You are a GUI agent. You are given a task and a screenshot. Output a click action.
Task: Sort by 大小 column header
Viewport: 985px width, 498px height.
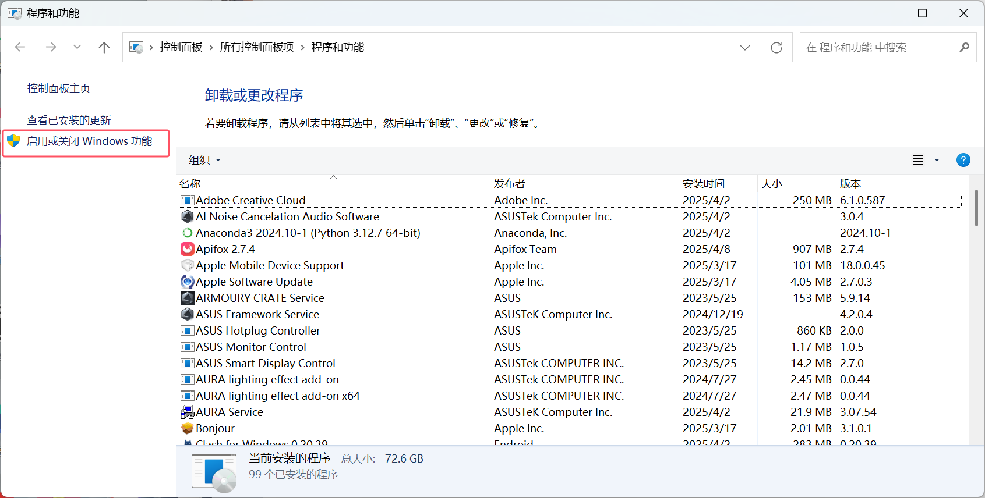pos(797,183)
